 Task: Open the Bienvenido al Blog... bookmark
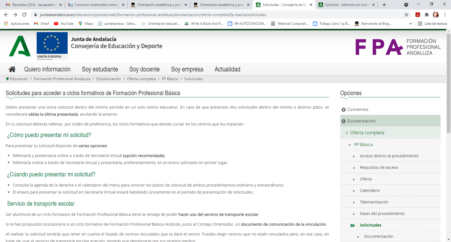click(373, 24)
